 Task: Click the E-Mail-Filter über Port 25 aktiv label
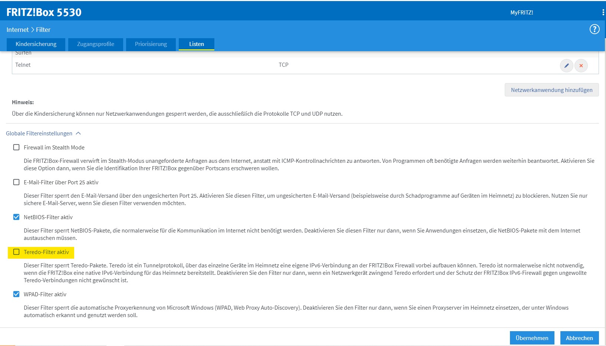click(x=61, y=182)
